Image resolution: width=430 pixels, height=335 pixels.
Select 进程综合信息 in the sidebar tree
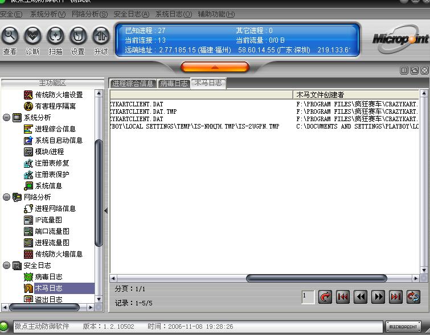tap(50, 129)
